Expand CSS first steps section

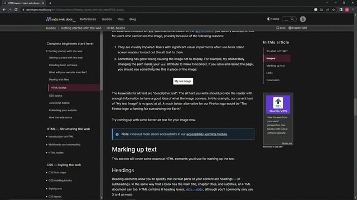pos(56,173)
